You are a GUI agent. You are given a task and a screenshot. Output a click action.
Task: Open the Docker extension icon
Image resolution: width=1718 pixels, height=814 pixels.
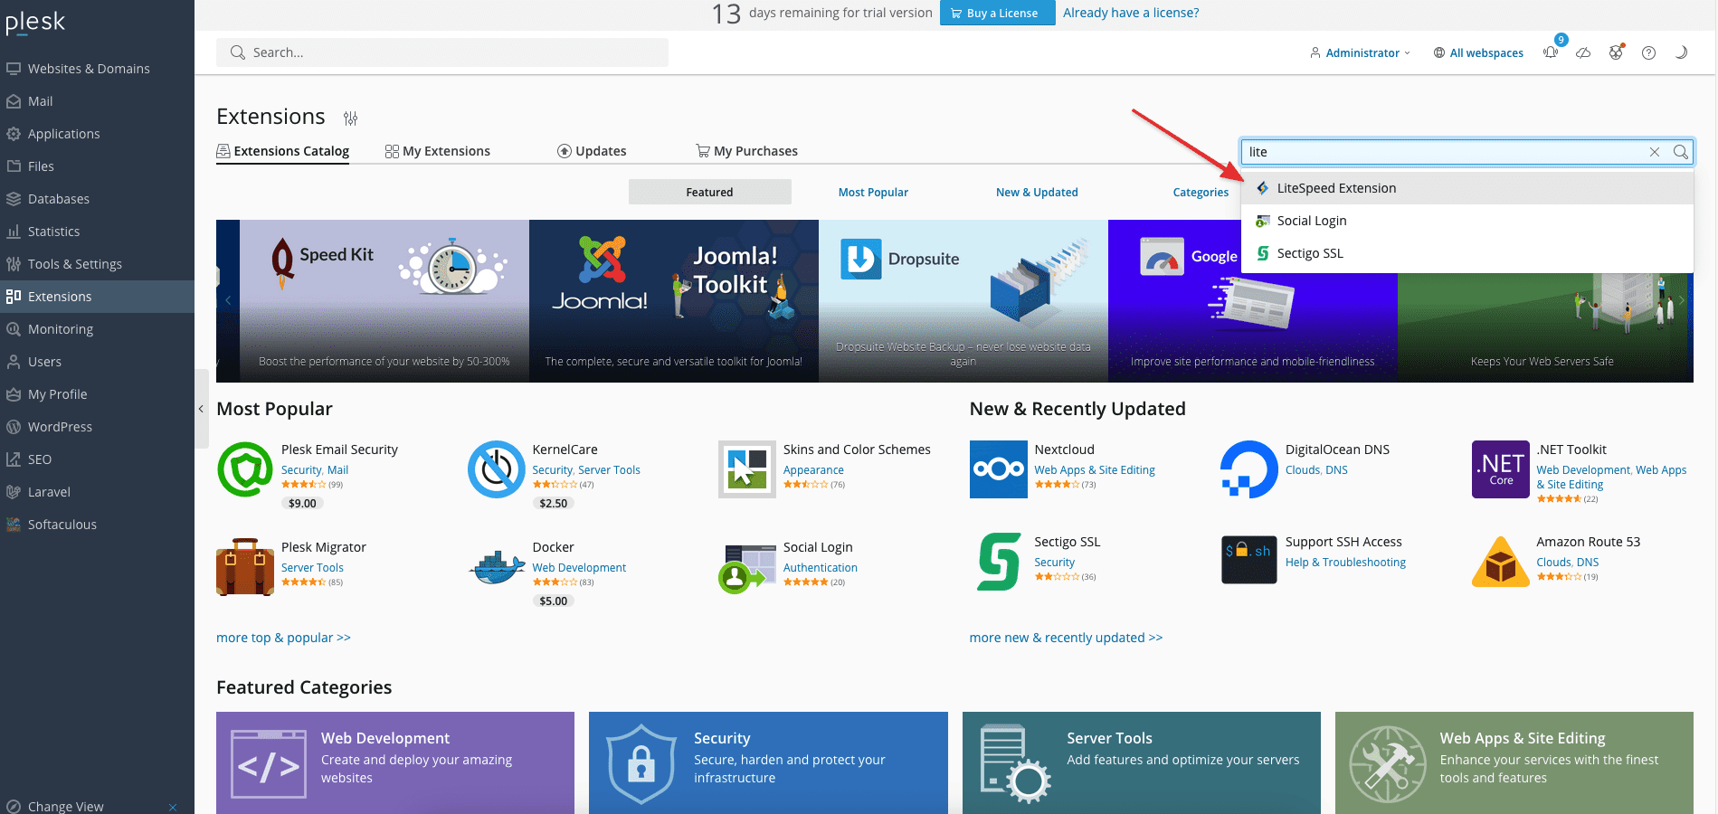(497, 567)
